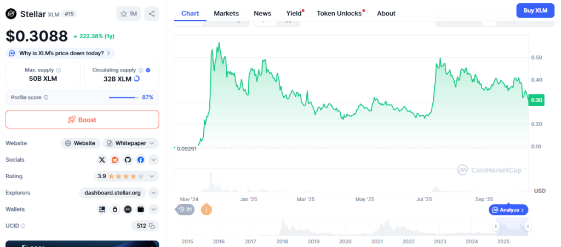Open Stellar's GitHub repository icon

click(x=128, y=160)
